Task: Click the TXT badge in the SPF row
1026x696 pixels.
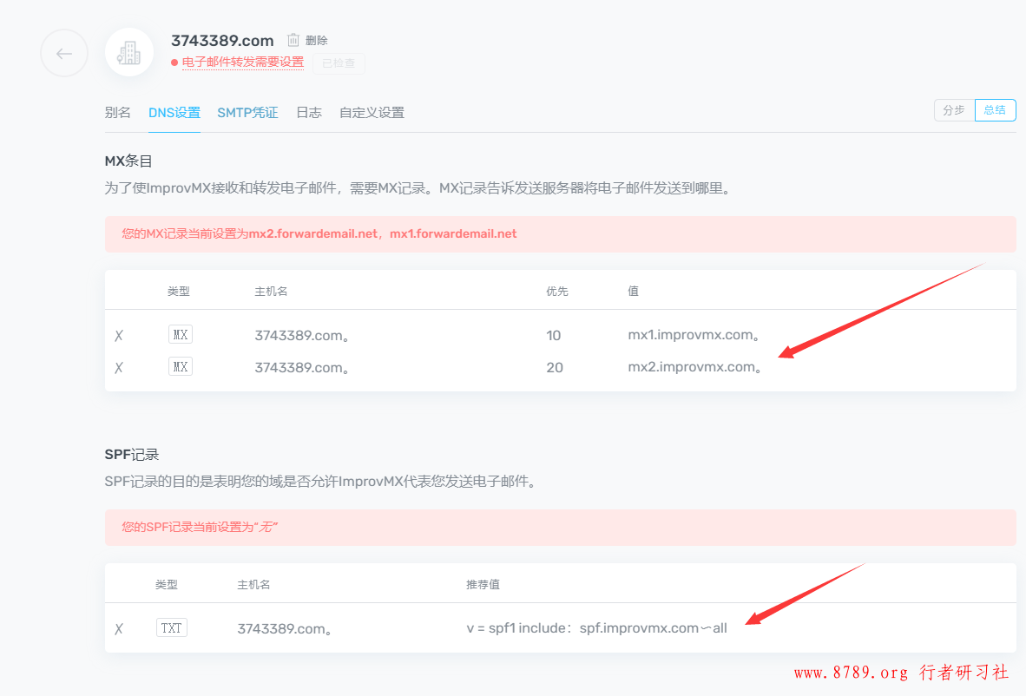Action: pyautogui.click(x=172, y=628)
